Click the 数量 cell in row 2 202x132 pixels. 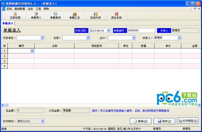[143, 56]
